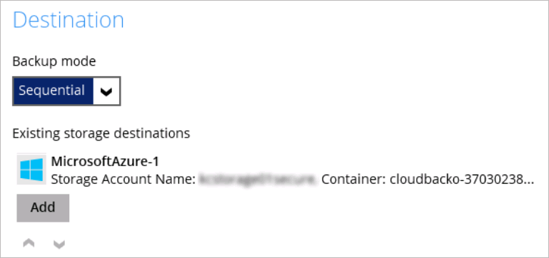Click the truncated ellipsis after the container name
Screen dimensions: 549x258
529,182
